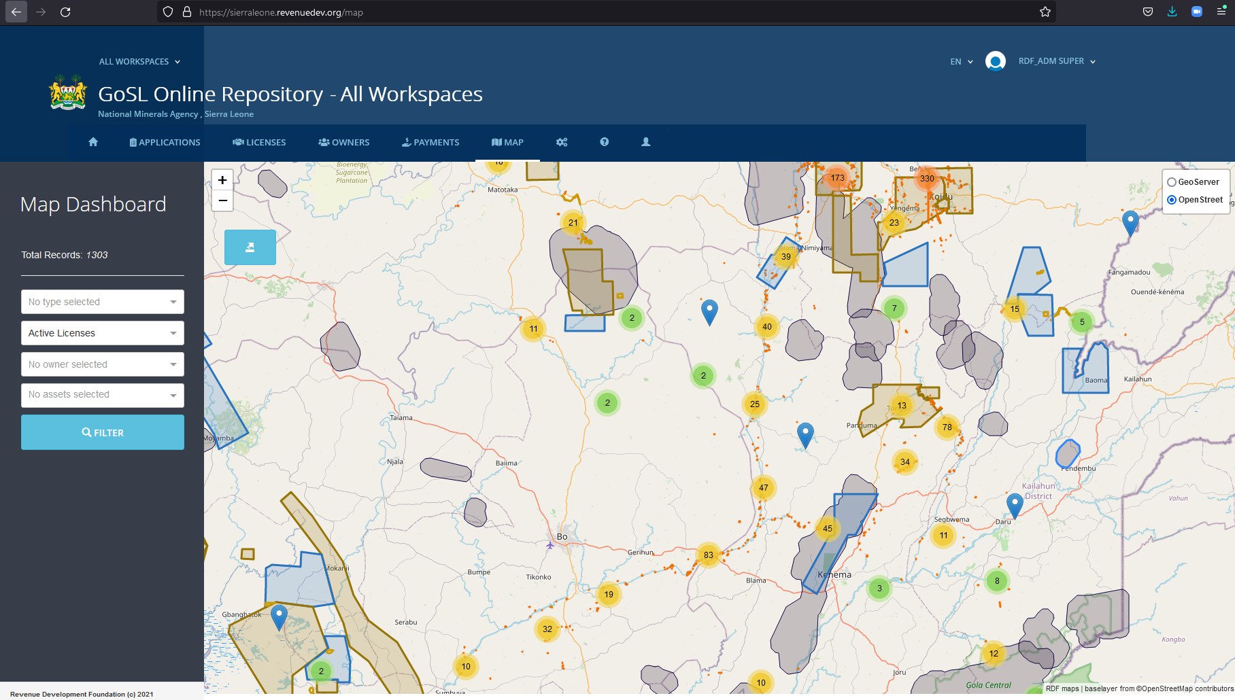Open the EN language dropdown
Screen dimensions: 1235x700
click(962, 62)
